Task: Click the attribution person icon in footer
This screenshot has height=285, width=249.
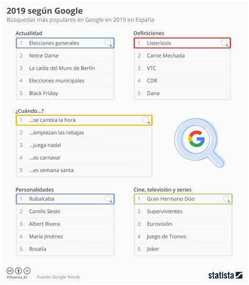Action: [x=18, y=271]
